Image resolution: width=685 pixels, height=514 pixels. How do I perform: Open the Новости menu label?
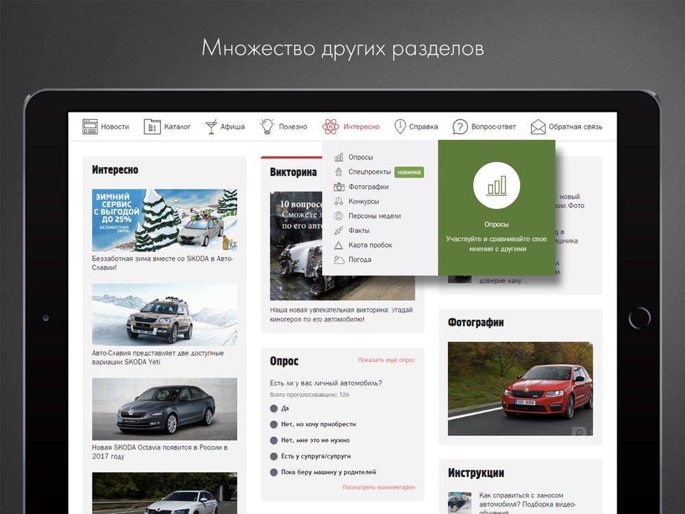115,127
